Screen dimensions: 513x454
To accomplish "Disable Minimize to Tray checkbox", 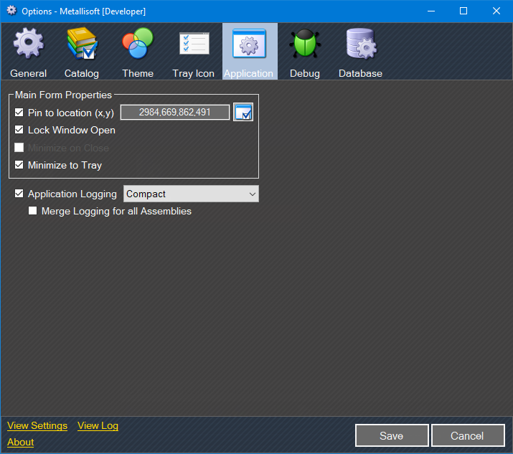I will [x=19, y=165].
